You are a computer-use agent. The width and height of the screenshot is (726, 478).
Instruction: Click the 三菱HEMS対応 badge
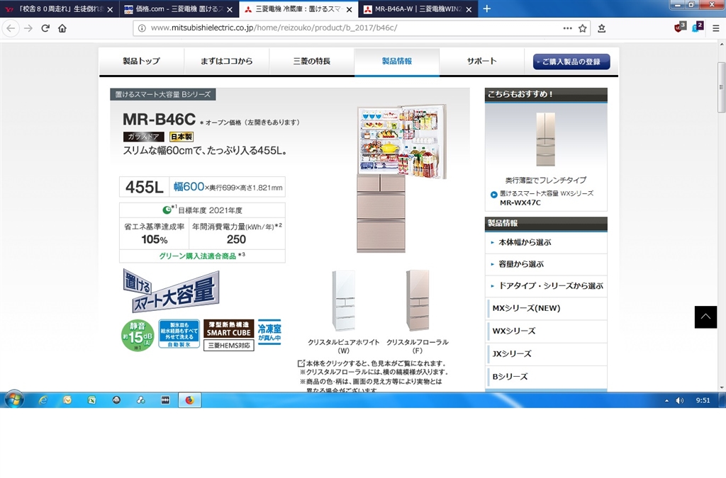tap(229, 346)
